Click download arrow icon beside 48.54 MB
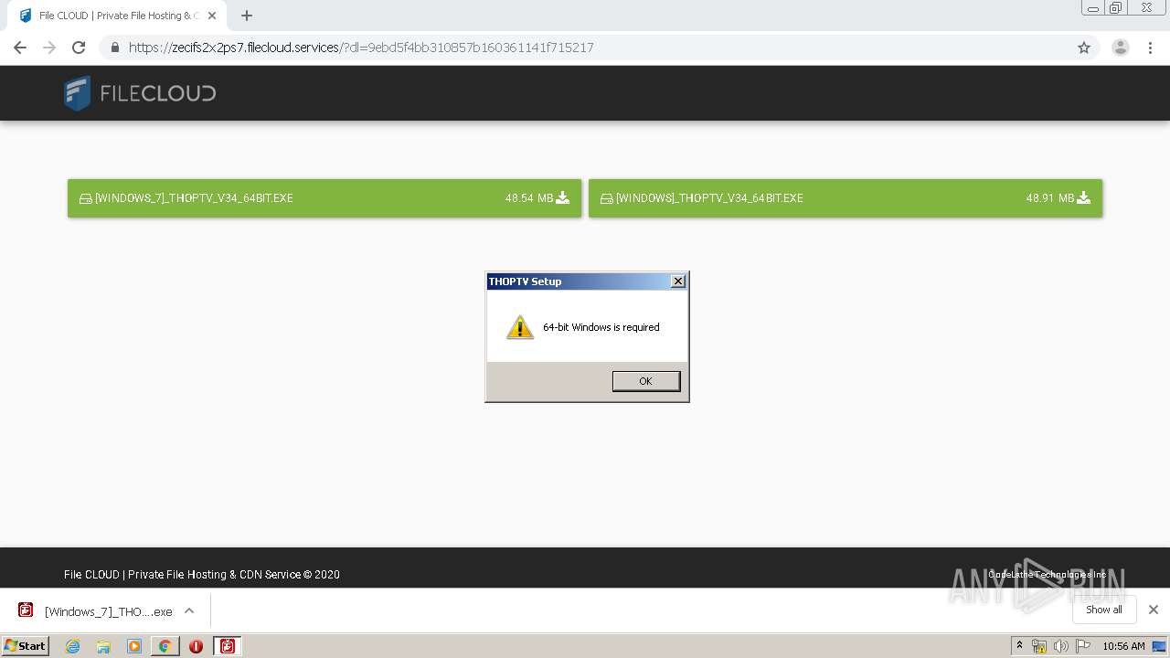 pos(563,197)
